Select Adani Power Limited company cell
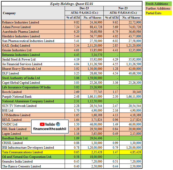The width and height of the screenshot is (173, 170). 33,27
